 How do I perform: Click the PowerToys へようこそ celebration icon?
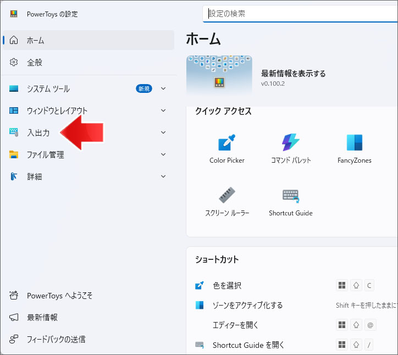(x=14, y=295)
